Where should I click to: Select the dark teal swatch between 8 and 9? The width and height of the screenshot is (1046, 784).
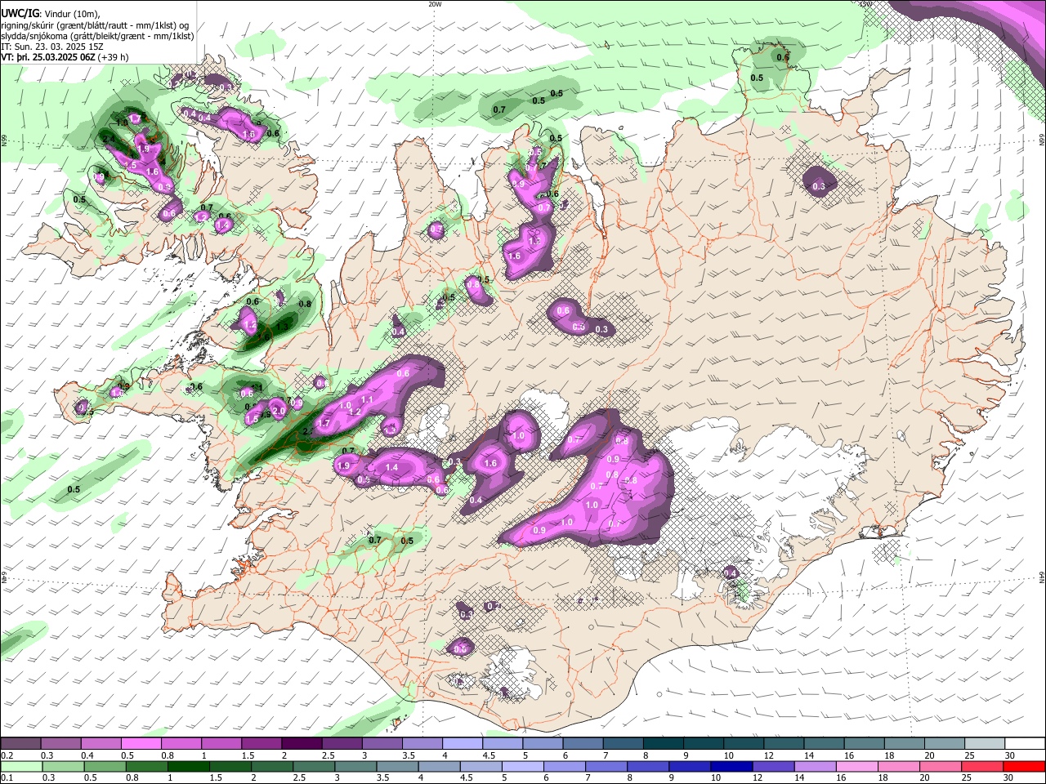click(x=664, y=744)
